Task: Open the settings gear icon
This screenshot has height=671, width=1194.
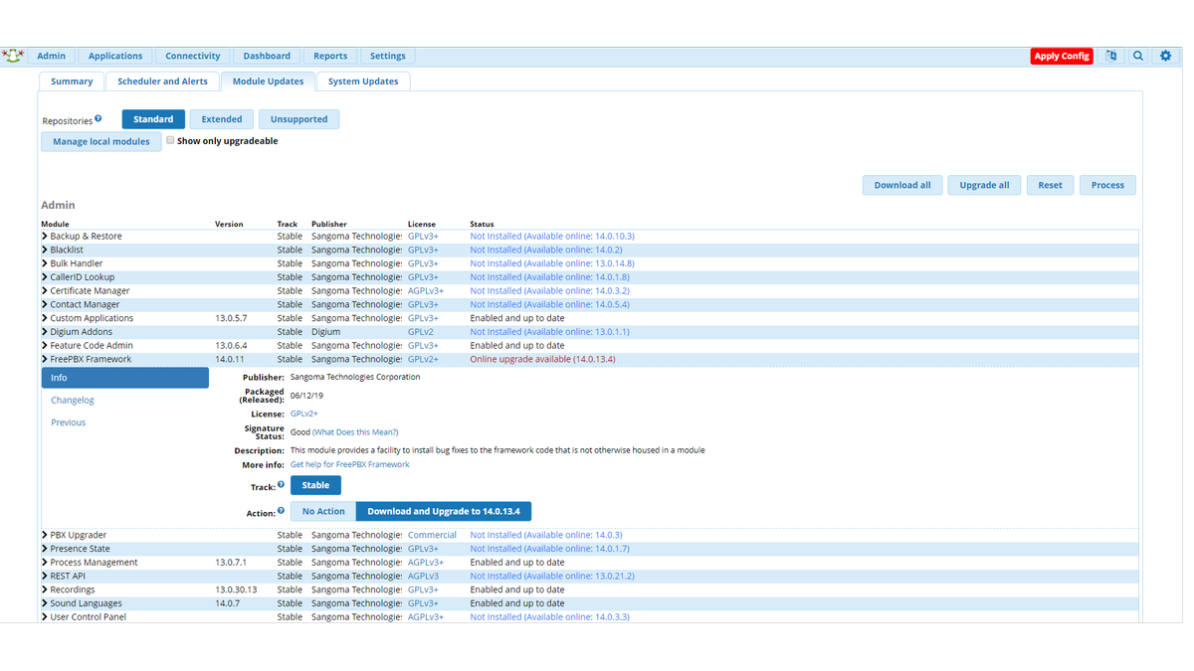Action: [1165, 56]
